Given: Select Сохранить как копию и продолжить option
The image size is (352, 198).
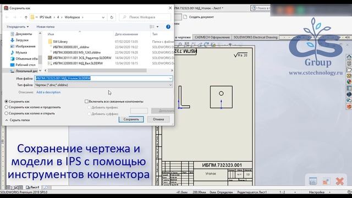Looking at the screenshot, I should [x=6, y=107].
